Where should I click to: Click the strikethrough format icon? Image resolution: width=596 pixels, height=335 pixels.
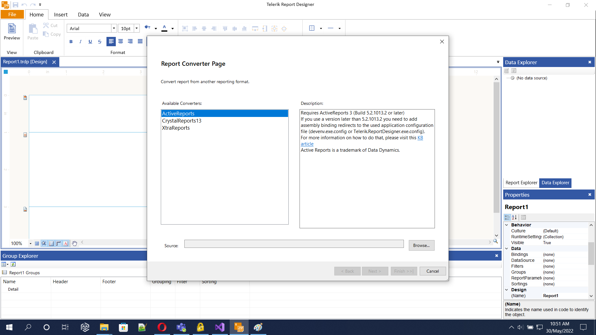pyautogui.click(x=100, y=42)
